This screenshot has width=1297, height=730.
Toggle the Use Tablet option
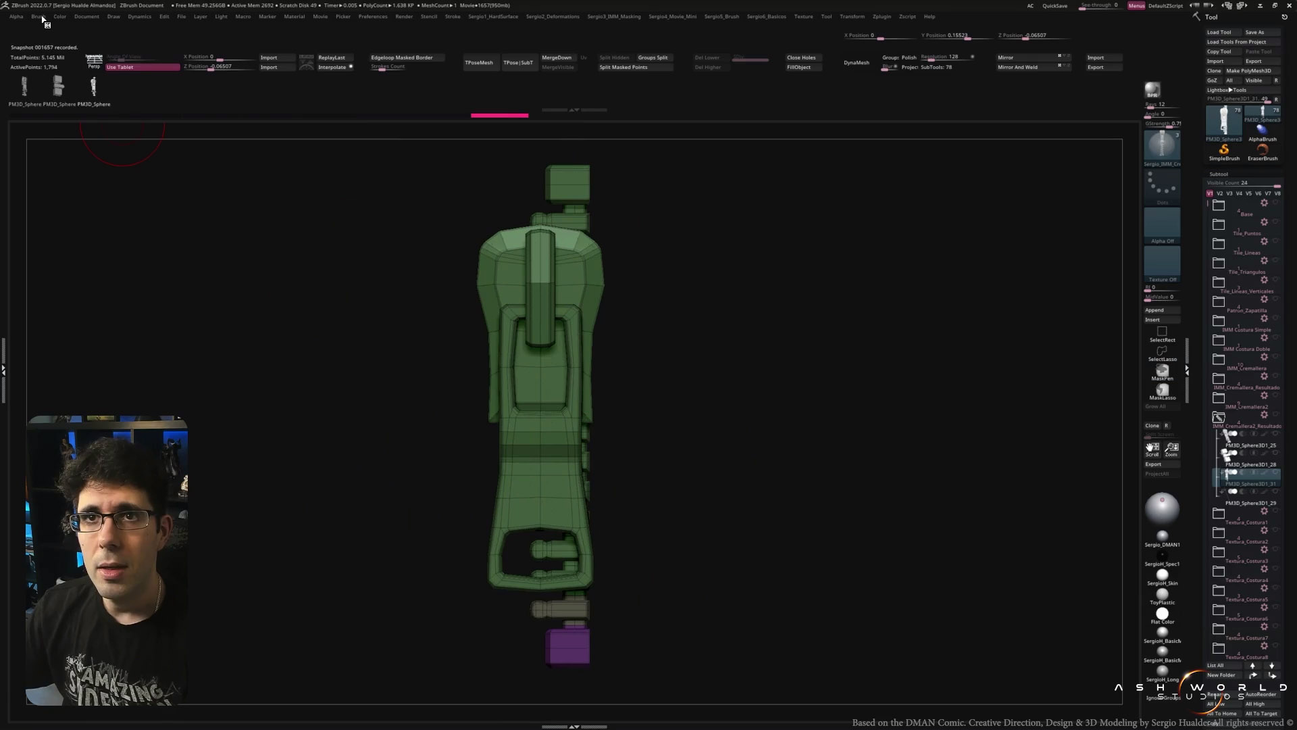[142, 67]
